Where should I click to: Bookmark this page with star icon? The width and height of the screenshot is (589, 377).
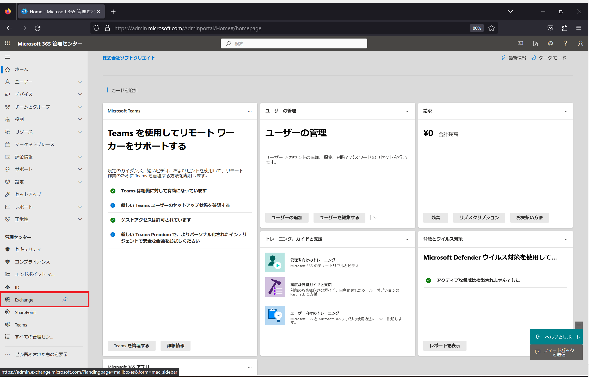(492, 28)
